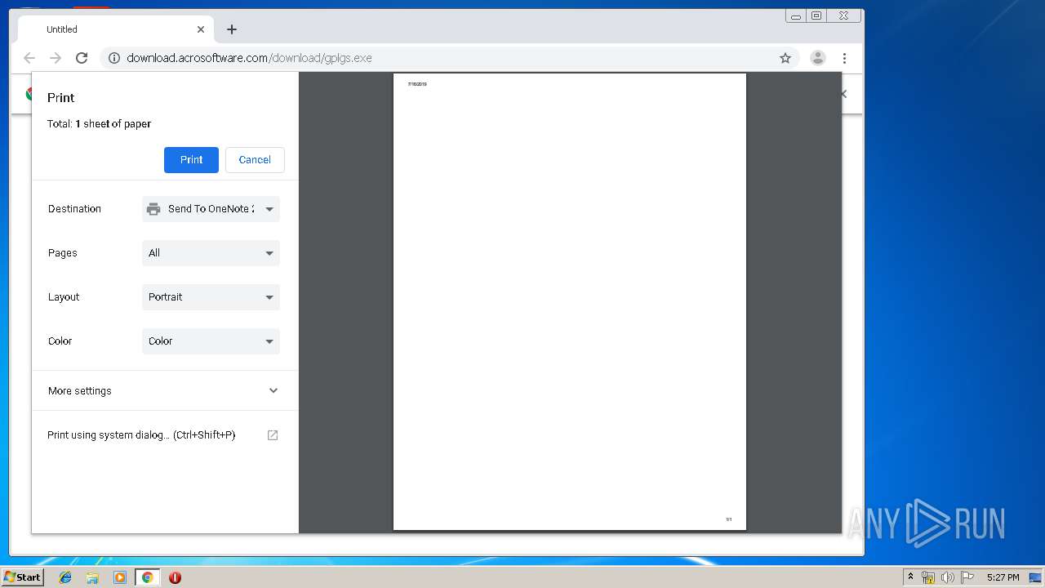Open Chrome three-dot menu
This screenshot has width=1045, height=588.
pyautogui.click(x=844, y=58)
